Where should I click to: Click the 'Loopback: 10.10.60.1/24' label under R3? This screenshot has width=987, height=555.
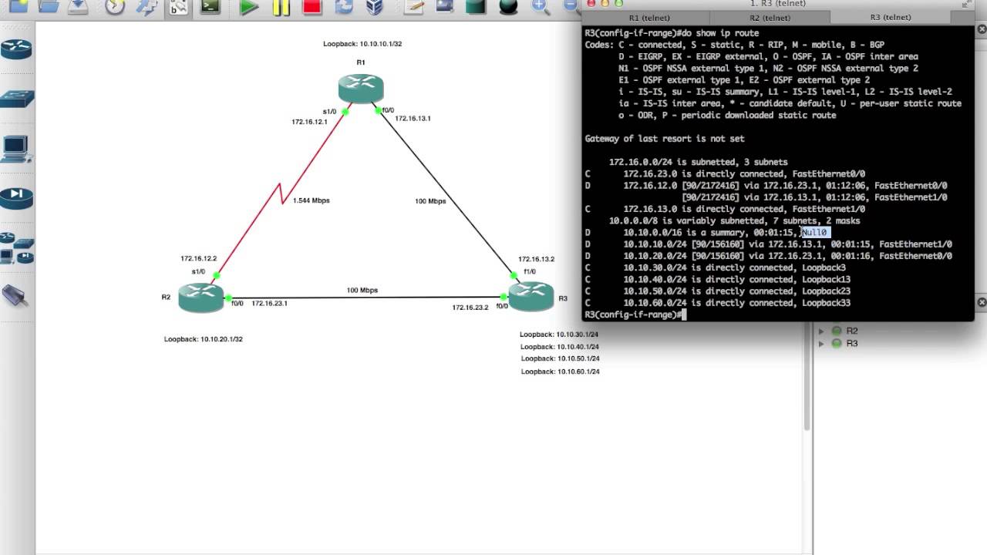pos(560,372)
